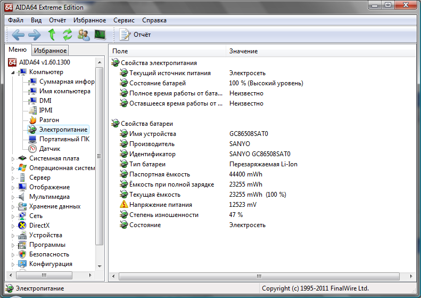This screenshot has height=298, width=421.
Task: Expand the Программы tree node
Action: (x=13, y=245)
